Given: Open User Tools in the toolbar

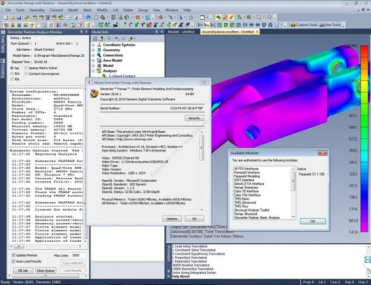Looking at the screenshot, I should point(331,25).
